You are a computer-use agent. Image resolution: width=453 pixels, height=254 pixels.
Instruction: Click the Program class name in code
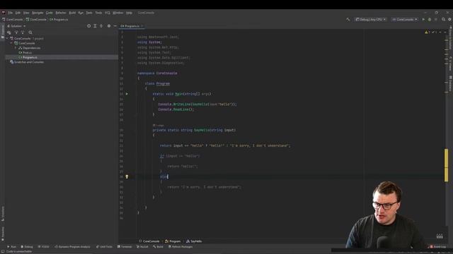point(163,83)
